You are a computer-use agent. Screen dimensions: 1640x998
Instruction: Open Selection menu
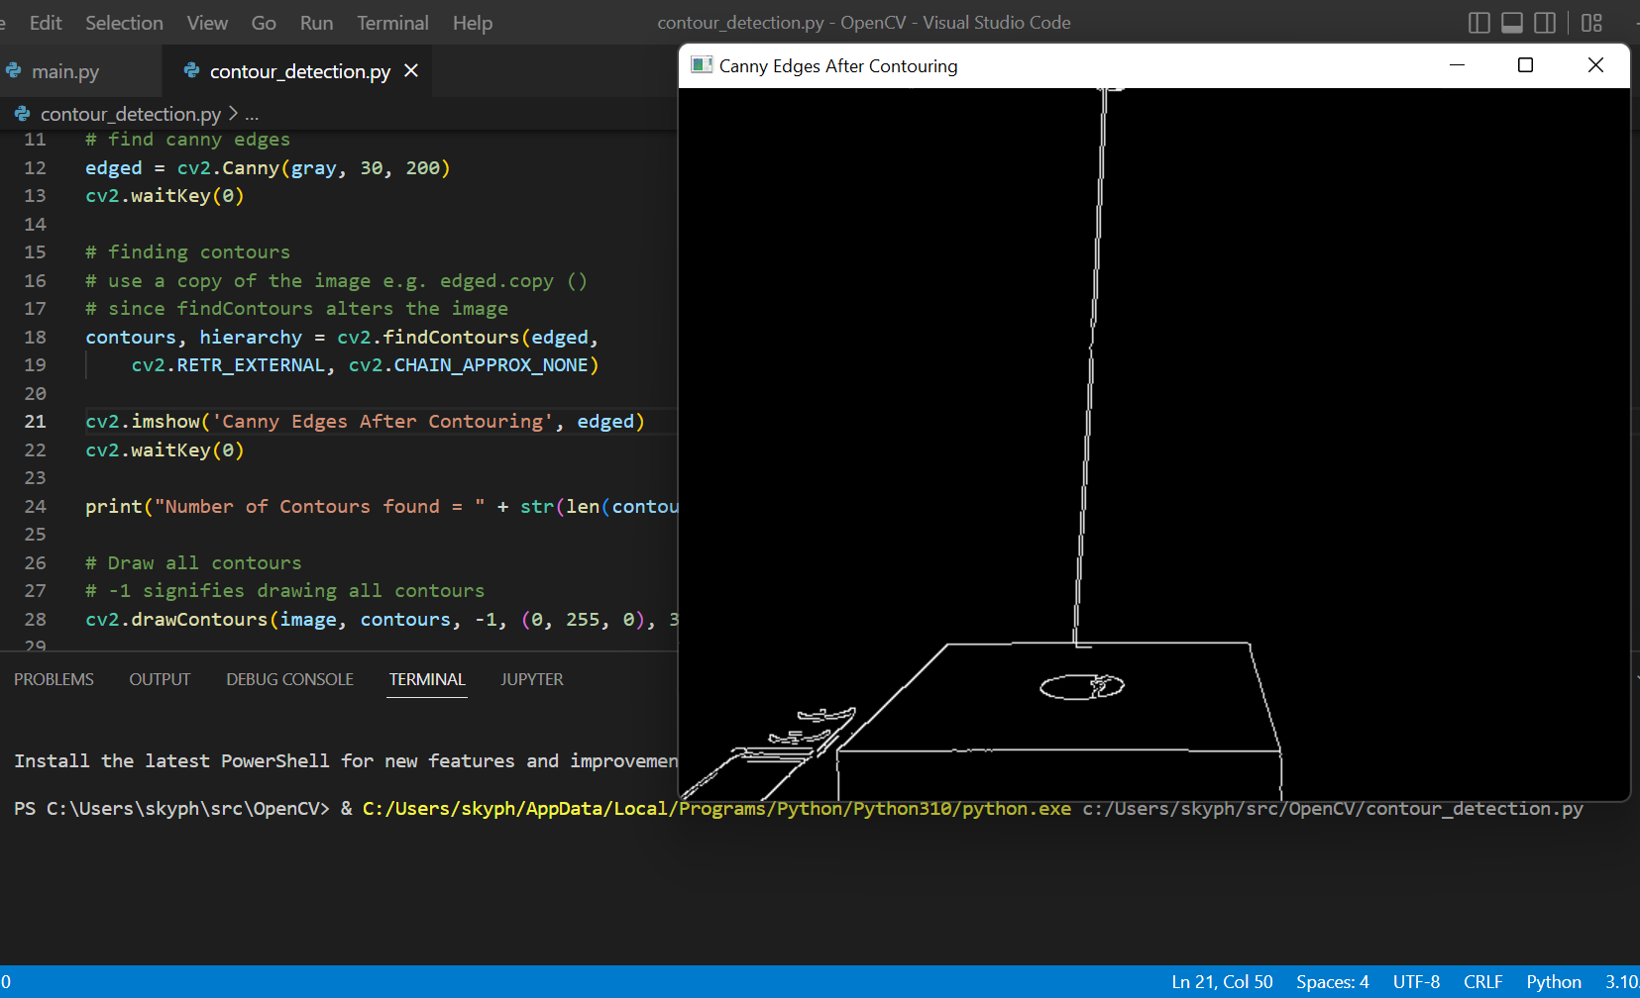124,23
